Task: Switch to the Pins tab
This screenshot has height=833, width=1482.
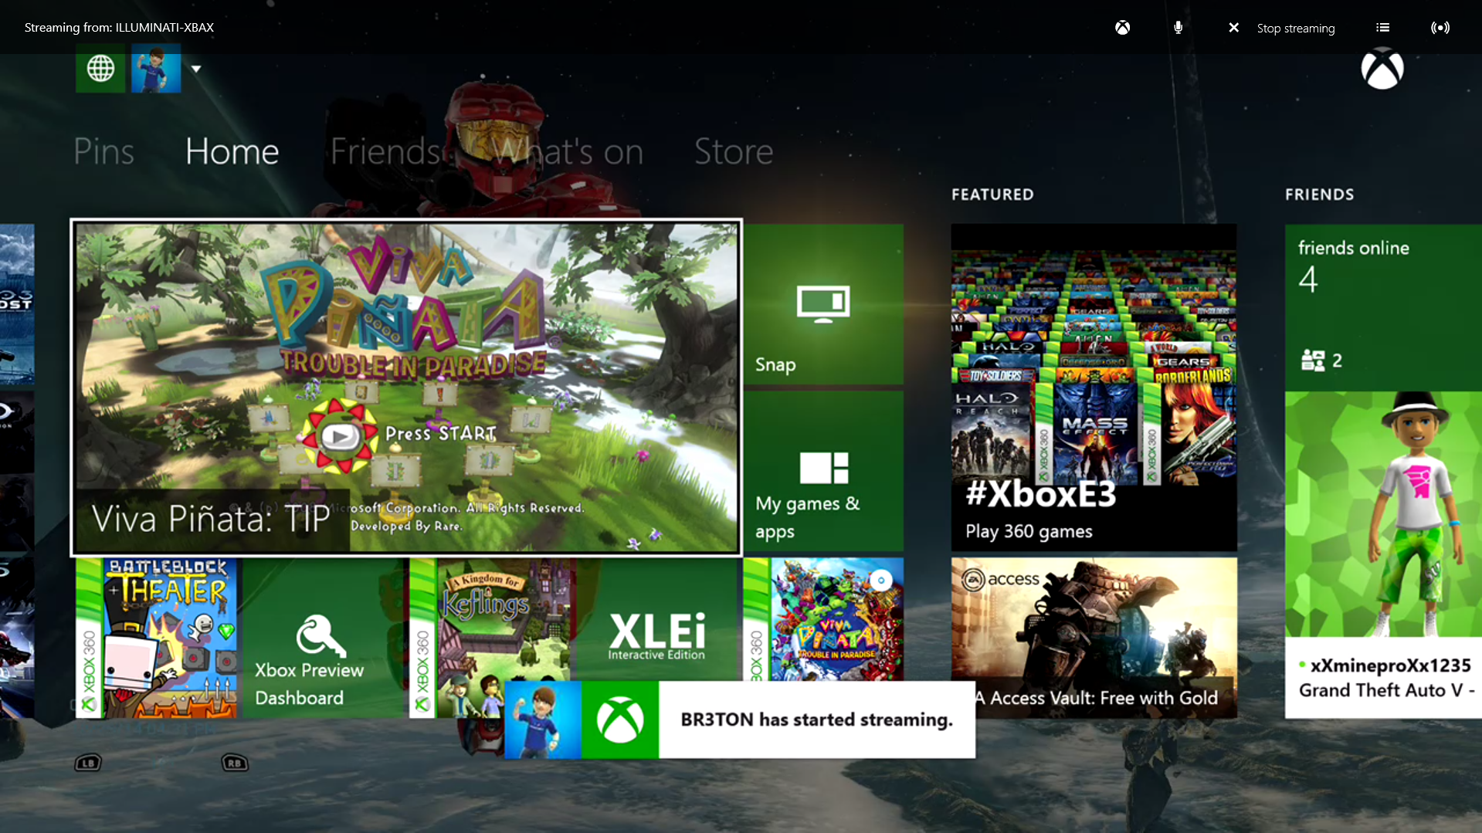Action: pos(103,151)
